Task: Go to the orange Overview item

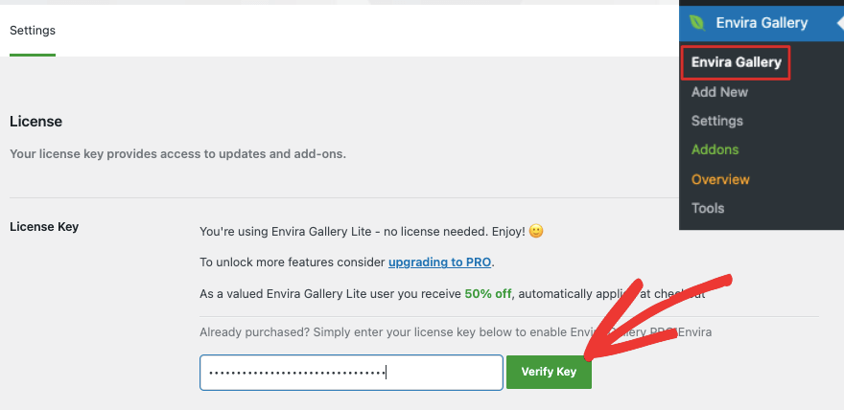Action: [720, 179]
